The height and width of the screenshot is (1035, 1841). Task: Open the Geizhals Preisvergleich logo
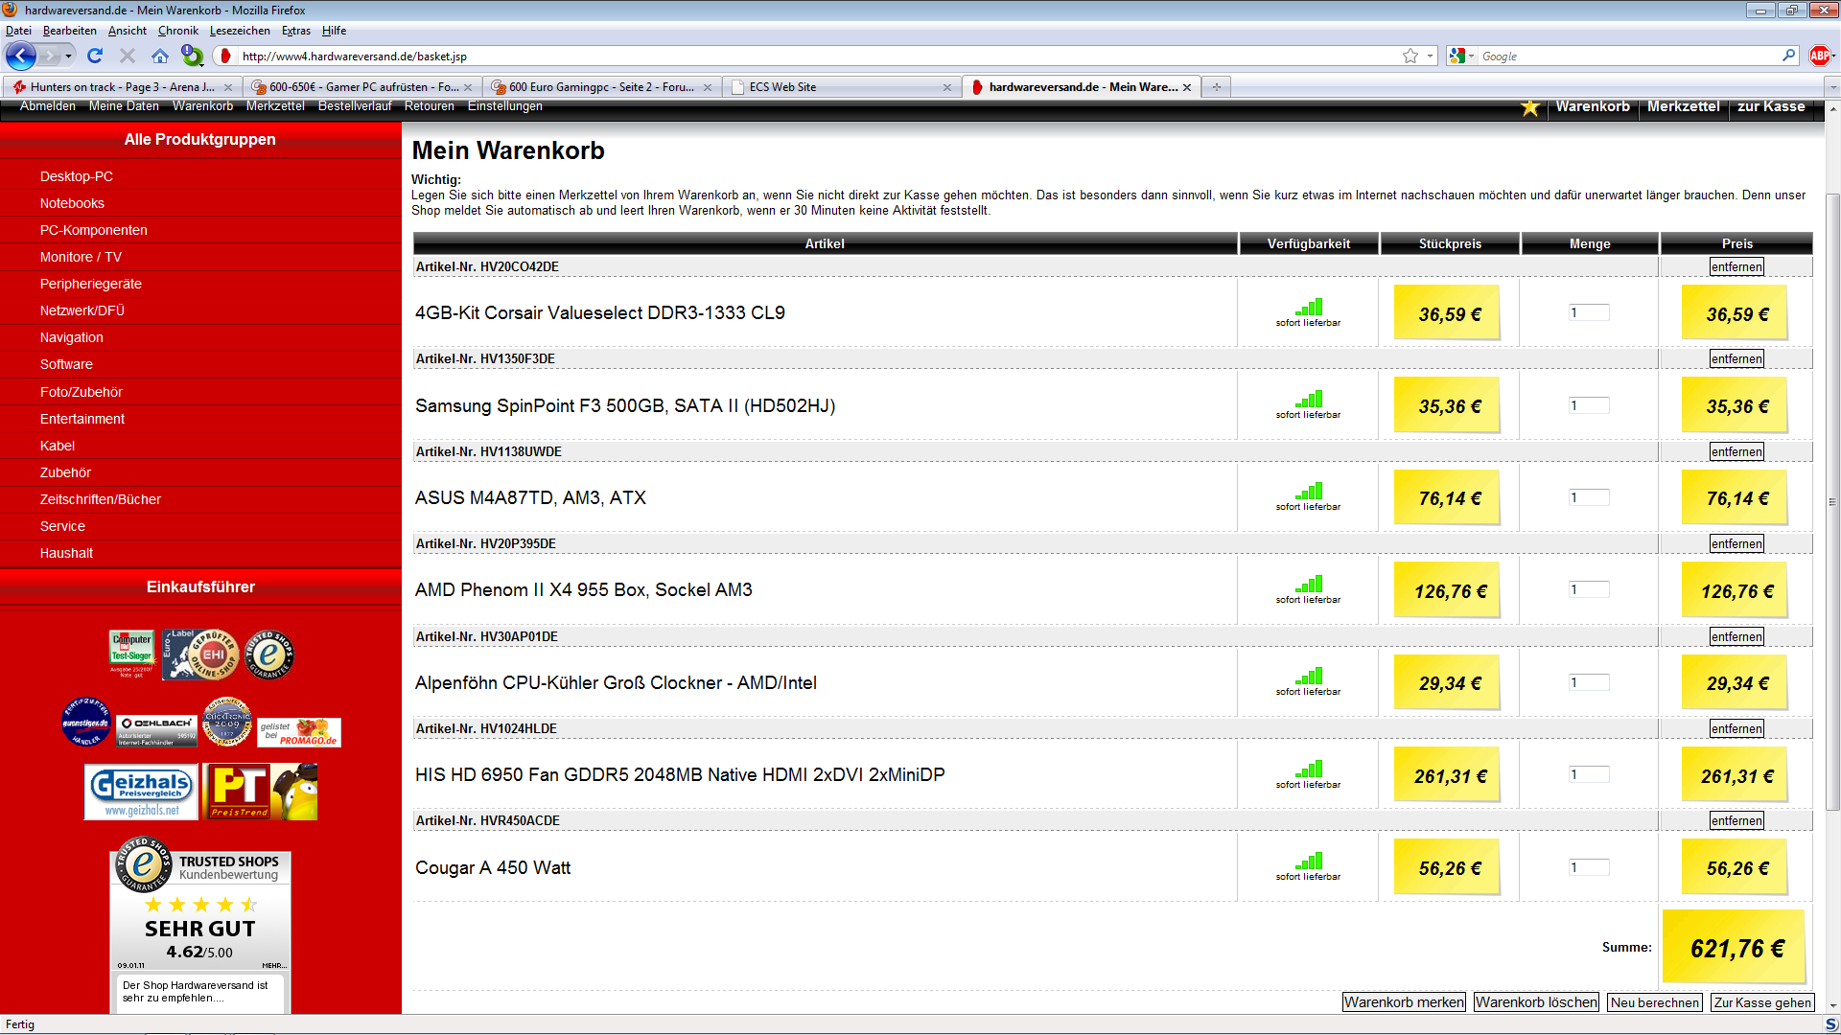pyautogui.click(x=141, y=792)
